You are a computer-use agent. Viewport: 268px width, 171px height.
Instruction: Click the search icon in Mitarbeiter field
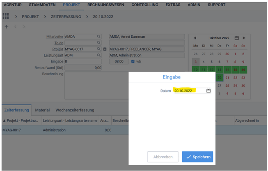tap(98, 37)
